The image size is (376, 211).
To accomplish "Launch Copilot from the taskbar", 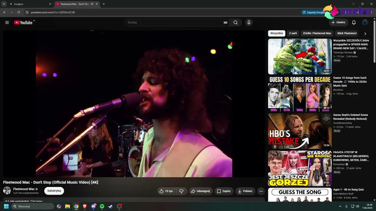I will 59,206.
